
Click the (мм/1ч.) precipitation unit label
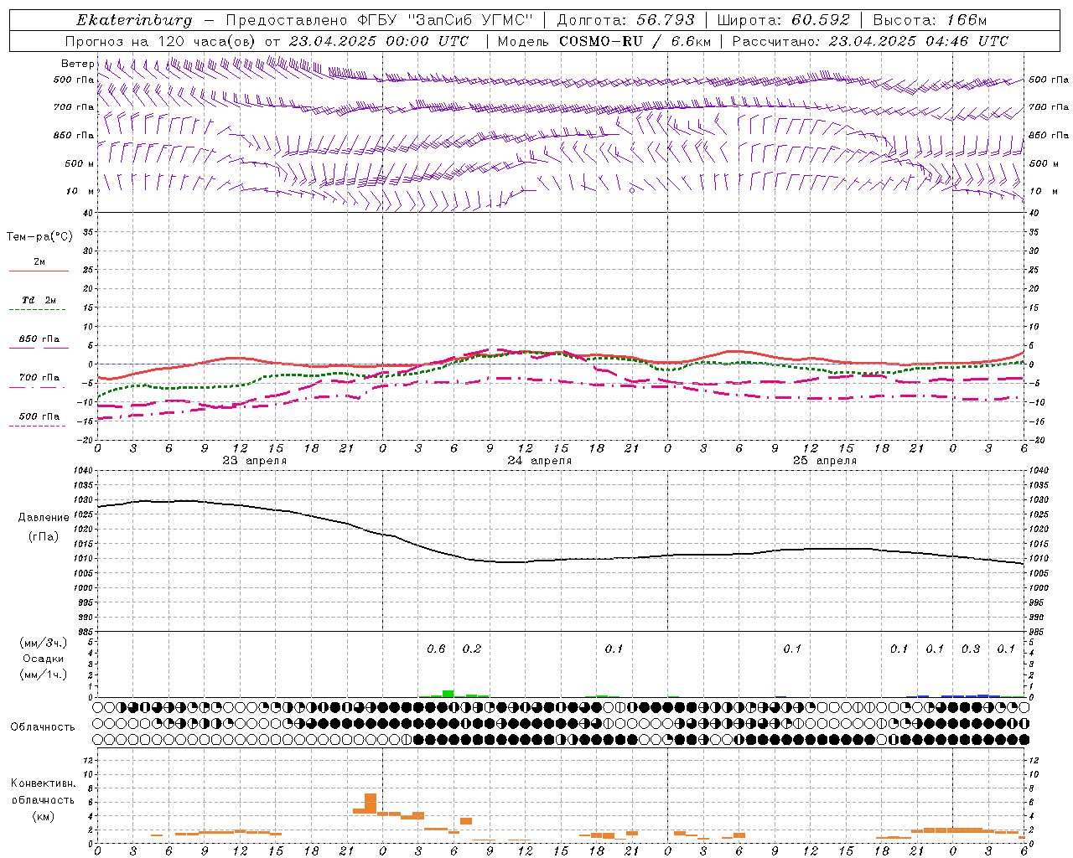(x=44, y=675)
